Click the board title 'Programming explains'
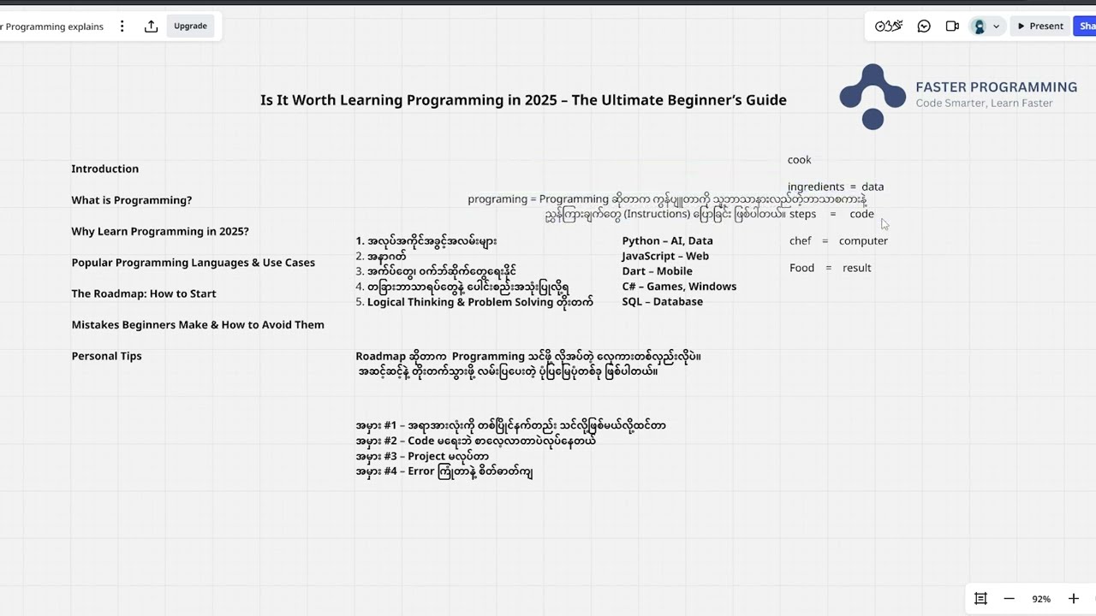The height and width of the screenshot is (616, 1096). pos(53,27)
